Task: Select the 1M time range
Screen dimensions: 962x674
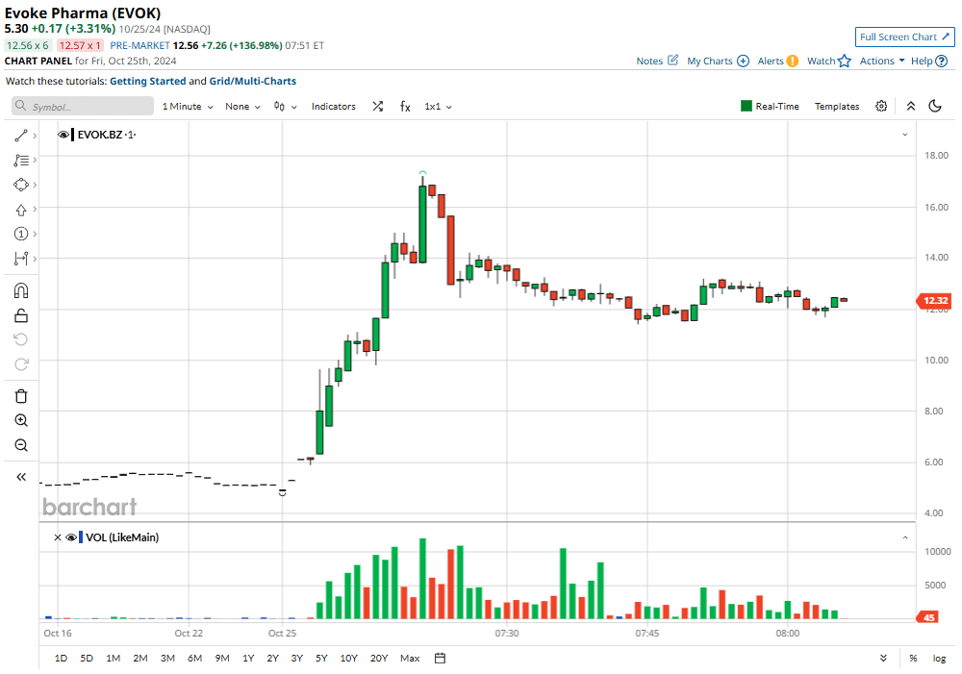Action: tap(113, 658)
